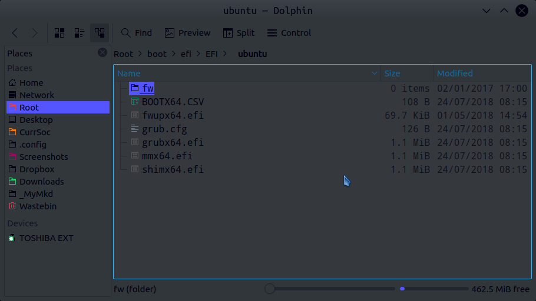536x301 pixels.
Task: Select fwupx64.efi file
Action: pyautogui.click(x=173, y=115)
